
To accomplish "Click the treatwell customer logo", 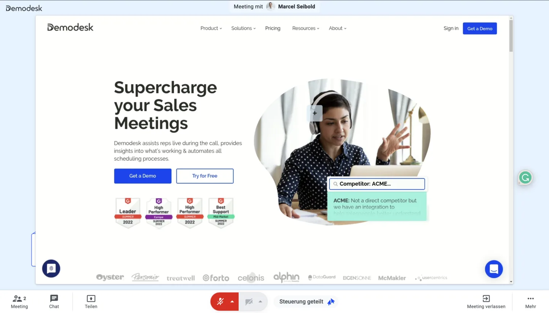I will (x=181, y=278).
